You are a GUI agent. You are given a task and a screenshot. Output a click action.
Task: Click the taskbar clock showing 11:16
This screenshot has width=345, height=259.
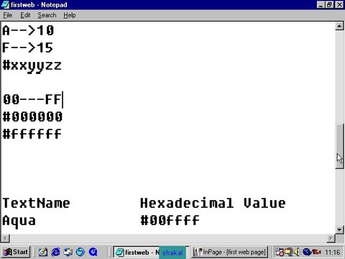click(333, 253)
